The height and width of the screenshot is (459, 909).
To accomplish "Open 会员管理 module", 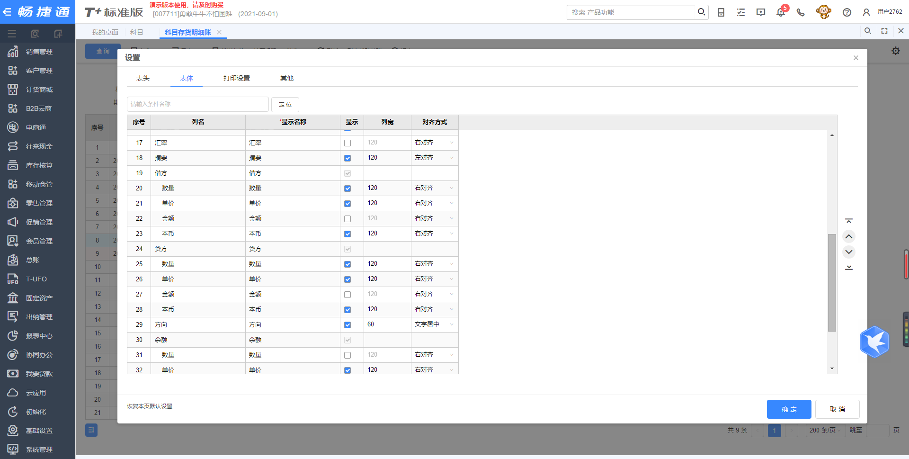I will [x=38, y=241].
